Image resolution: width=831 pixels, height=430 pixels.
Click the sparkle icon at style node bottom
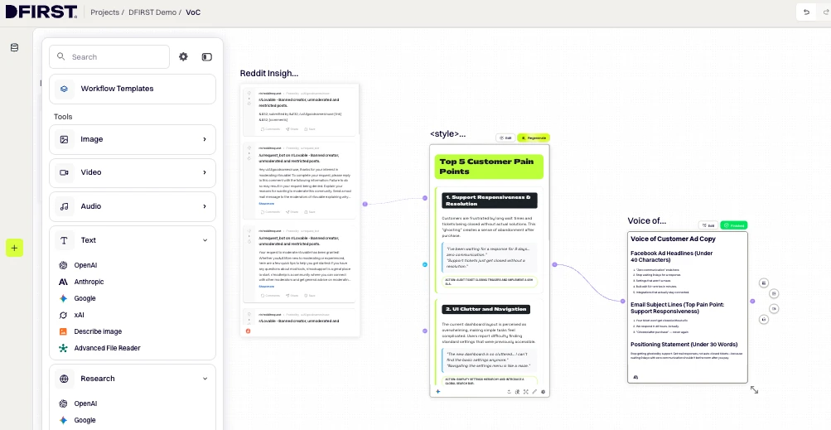click(438, 392)
